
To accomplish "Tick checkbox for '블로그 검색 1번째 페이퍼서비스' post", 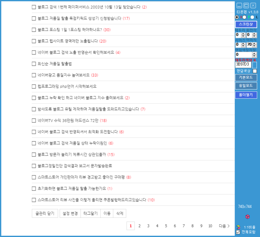I will pos(34,7).
